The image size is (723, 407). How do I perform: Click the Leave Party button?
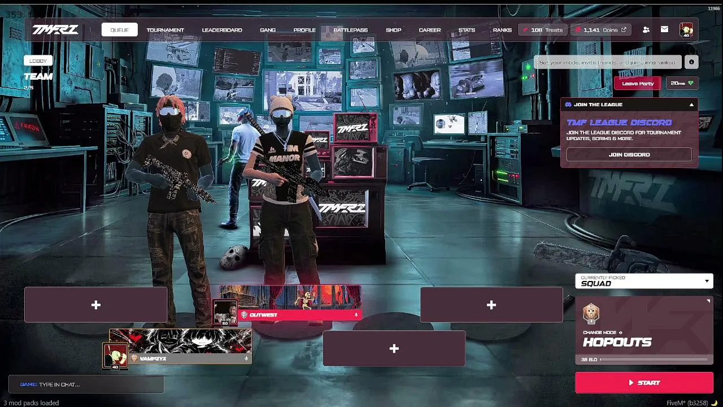[638, 83]
